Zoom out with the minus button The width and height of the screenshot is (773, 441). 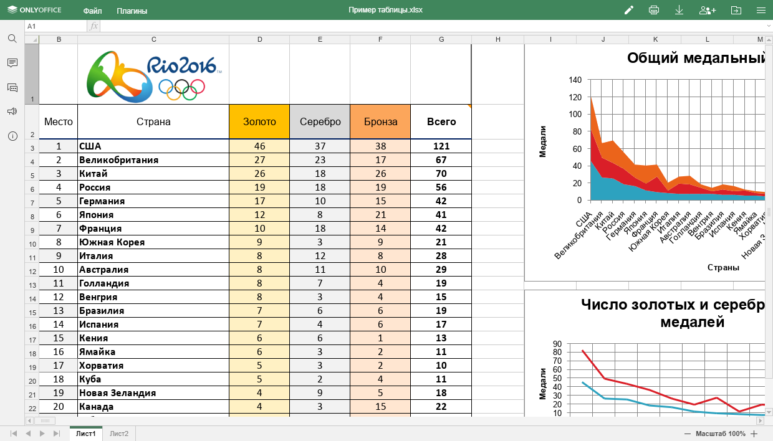point(688,434)
